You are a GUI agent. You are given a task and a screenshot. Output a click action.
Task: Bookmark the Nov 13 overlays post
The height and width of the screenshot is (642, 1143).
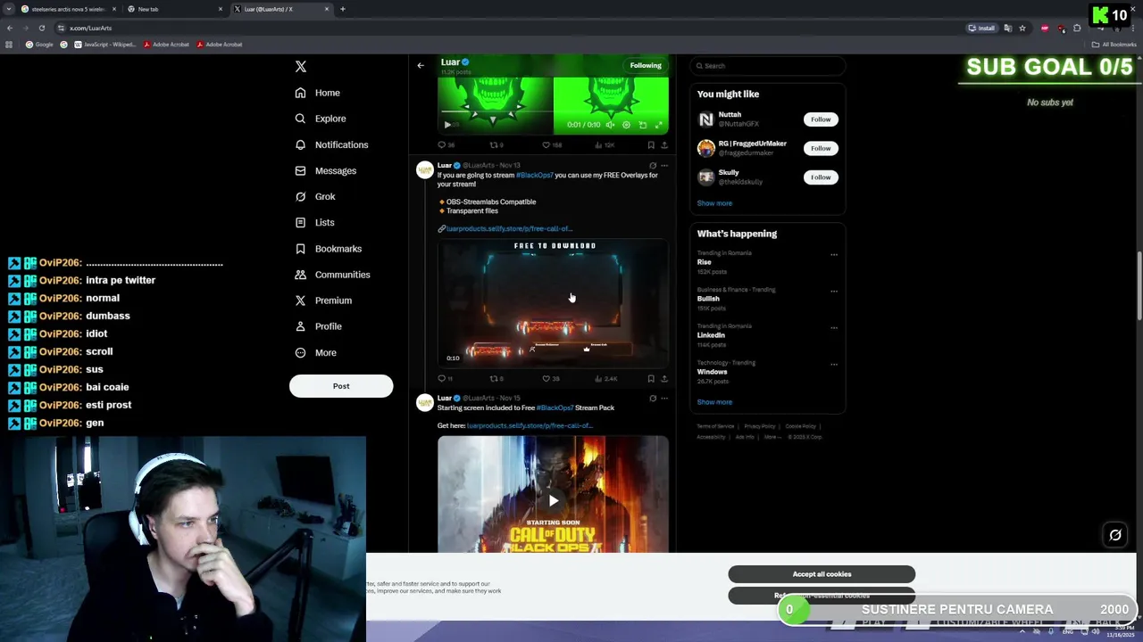651,378
